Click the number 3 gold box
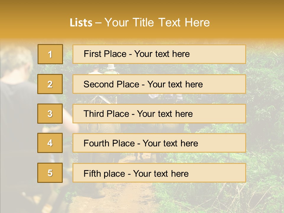Screen dimensions: 284x213 coord(50,114)
